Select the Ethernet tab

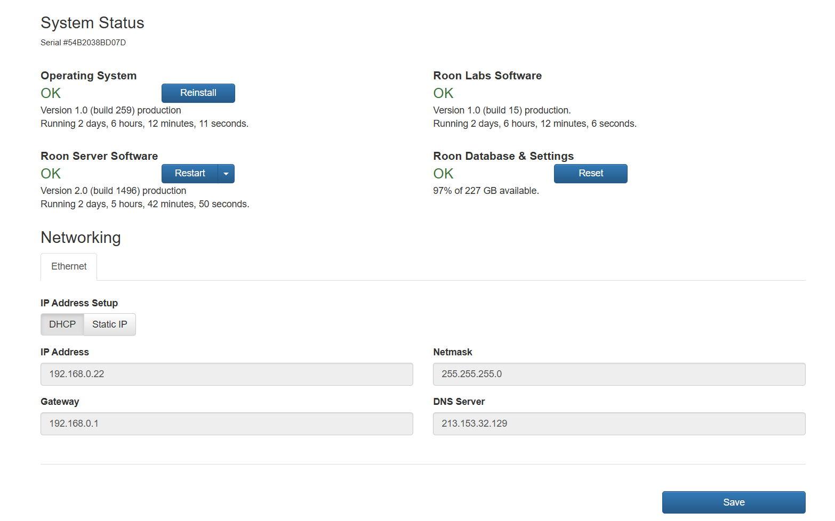69,267
